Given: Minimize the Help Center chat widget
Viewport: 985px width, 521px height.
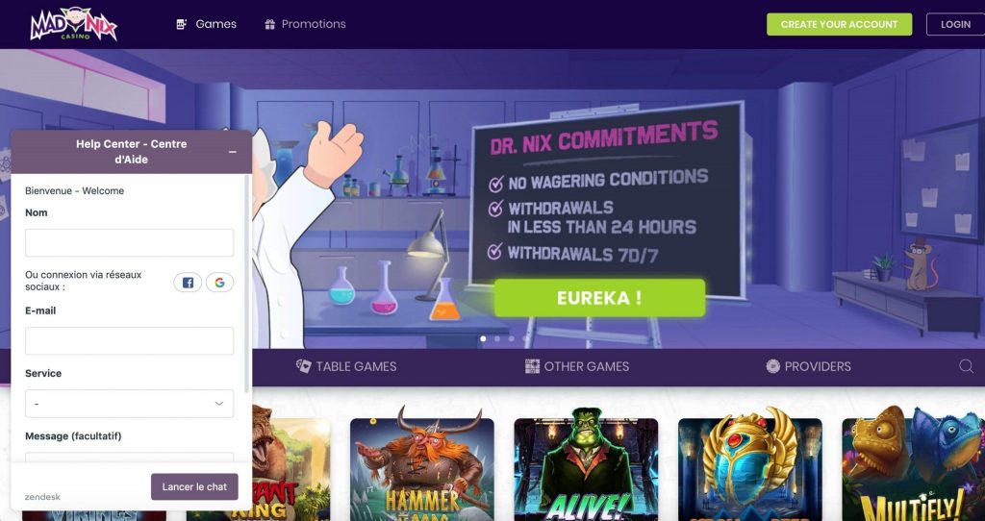Looking at the screenshot, I should click(x=233, y=152).
